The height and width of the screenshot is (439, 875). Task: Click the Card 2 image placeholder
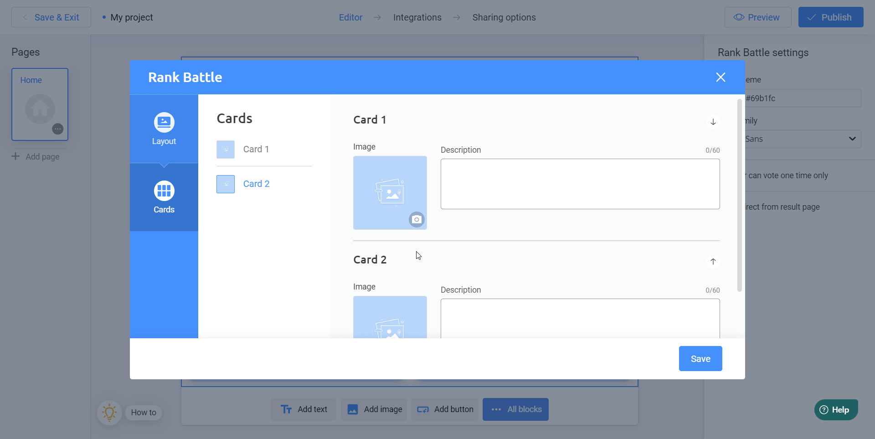[x=390, y=317]
